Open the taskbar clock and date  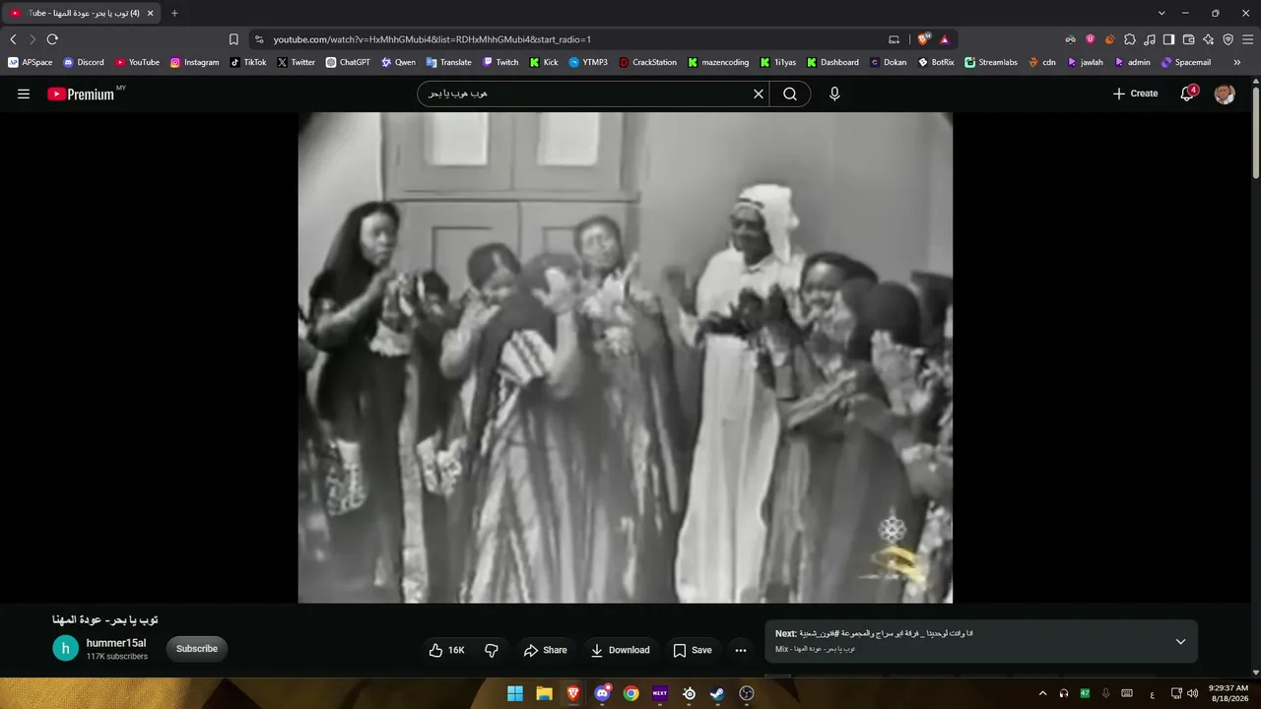(x=1228, y=693)
